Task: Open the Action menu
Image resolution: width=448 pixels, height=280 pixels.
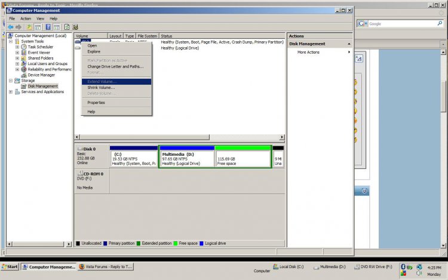Action: coord(26,19)
